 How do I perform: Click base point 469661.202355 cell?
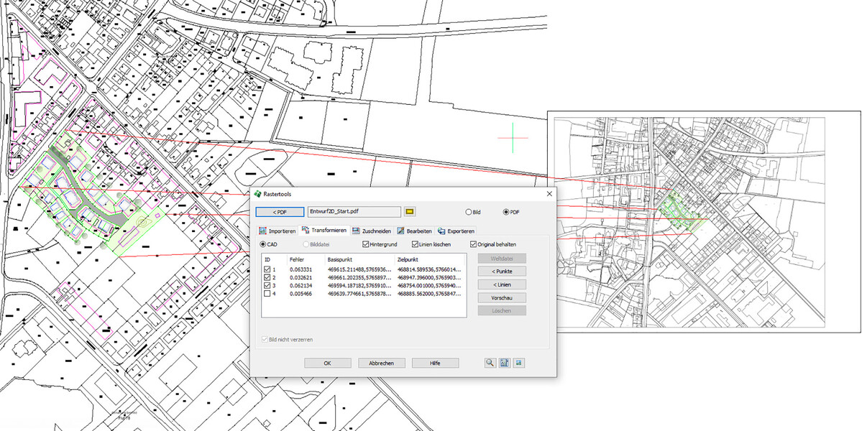[x=359, y=278]
